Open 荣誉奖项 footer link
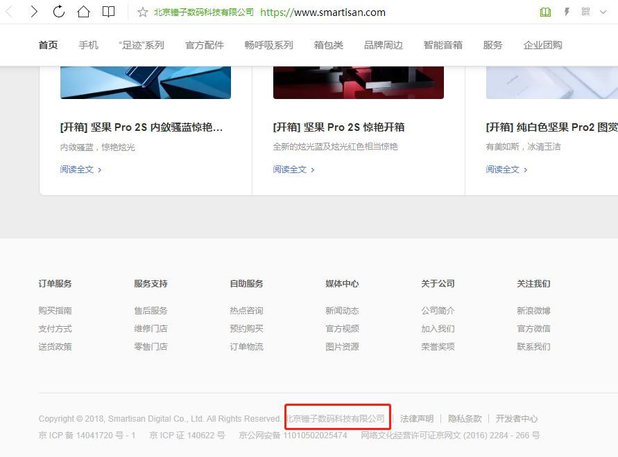Viewport: 618px width, 457px height. pos(438,347)
